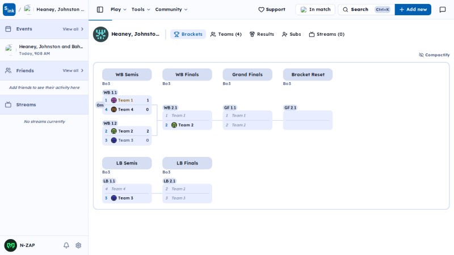Open match GF 1.1 label
Screen dimensions: 454x255
(230, 108)
